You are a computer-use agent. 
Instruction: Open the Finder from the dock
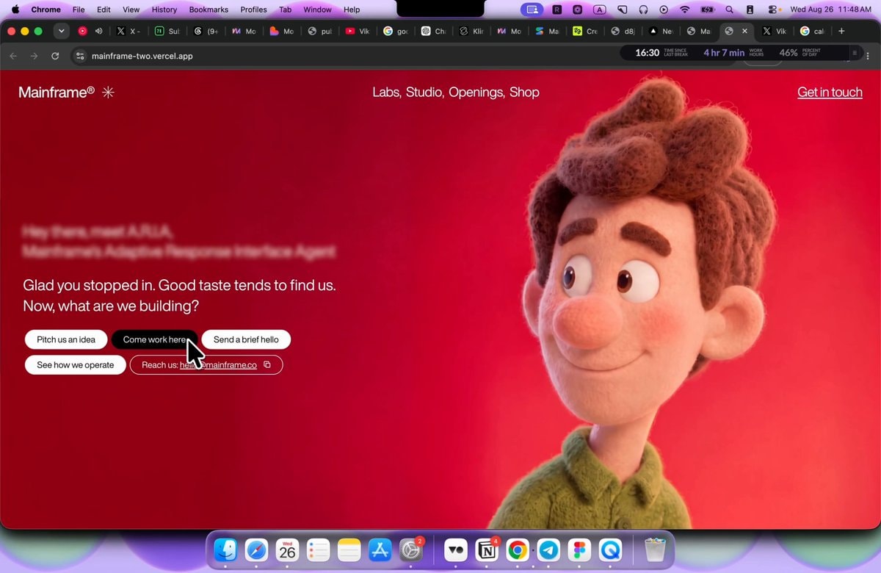225,549
